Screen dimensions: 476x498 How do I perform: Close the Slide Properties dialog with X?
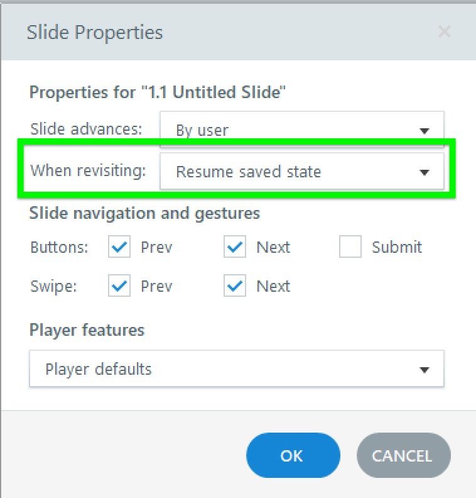[445, 31]
